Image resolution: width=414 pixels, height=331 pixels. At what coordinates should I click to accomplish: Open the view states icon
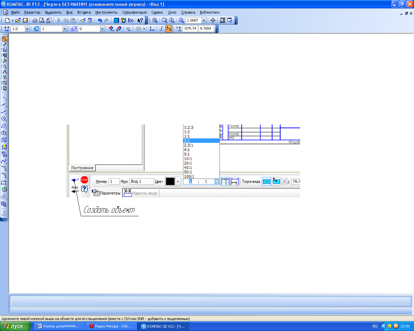pyautogui.click(x=36, y=29)
